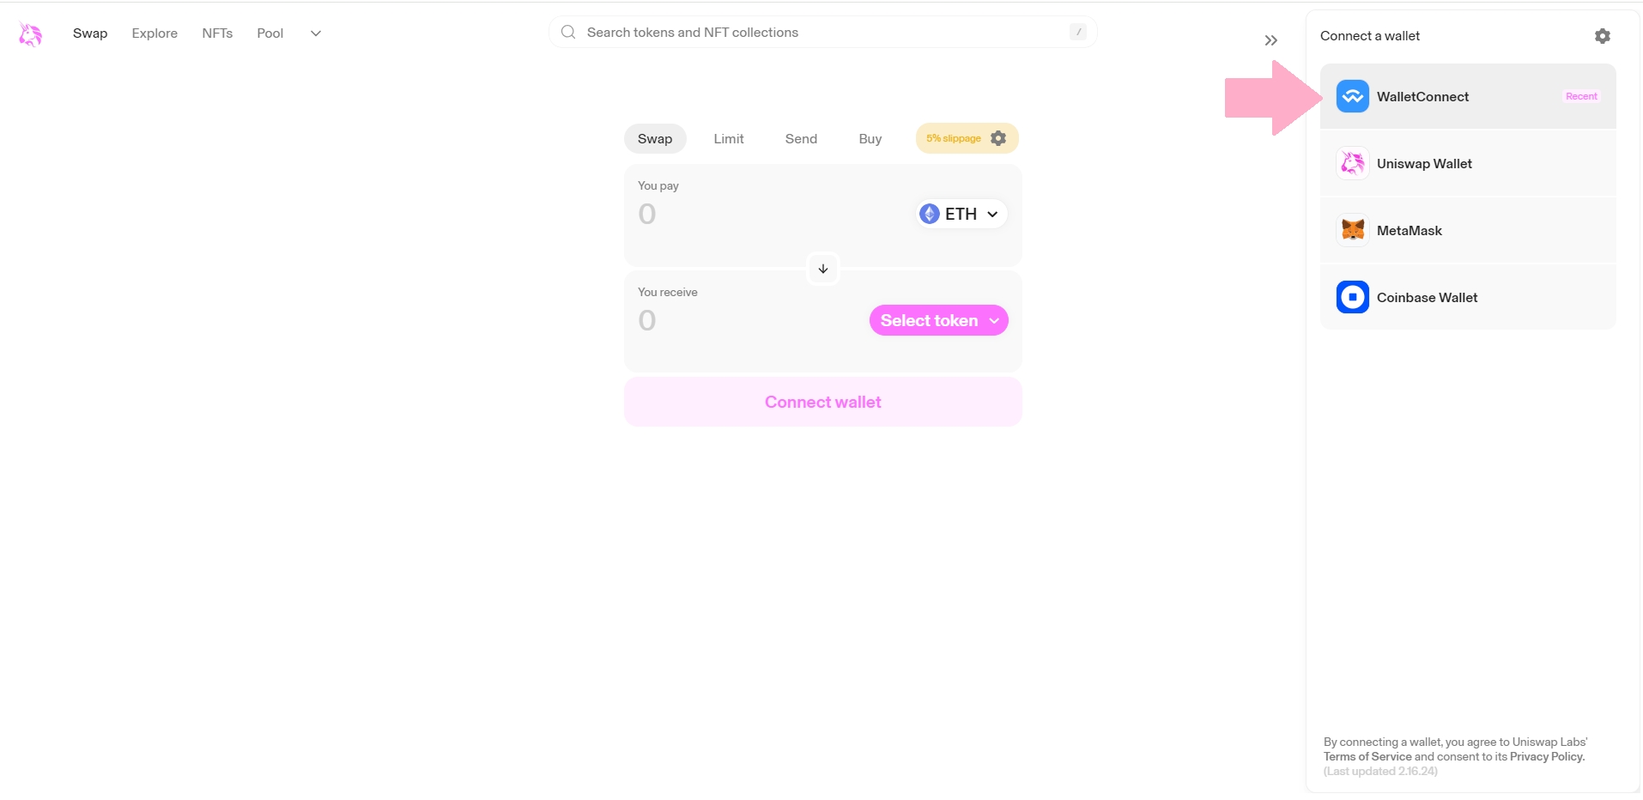1643x800 pixels.
Task: Flip tokens with the down arrow
Action: (x=822, y=269)
